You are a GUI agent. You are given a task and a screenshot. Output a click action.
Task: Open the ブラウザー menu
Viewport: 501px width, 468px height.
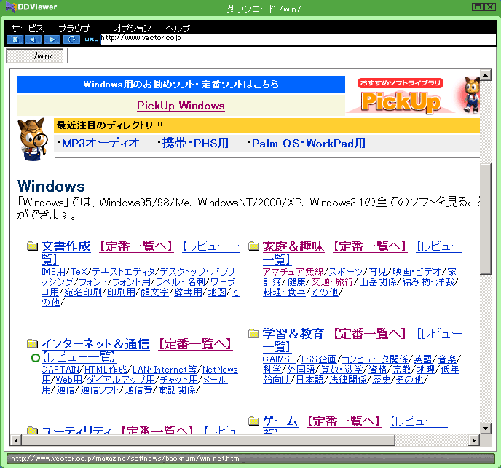click(x=79, y=28)
